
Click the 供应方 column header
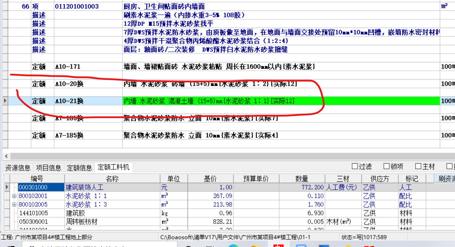point(380,179)
